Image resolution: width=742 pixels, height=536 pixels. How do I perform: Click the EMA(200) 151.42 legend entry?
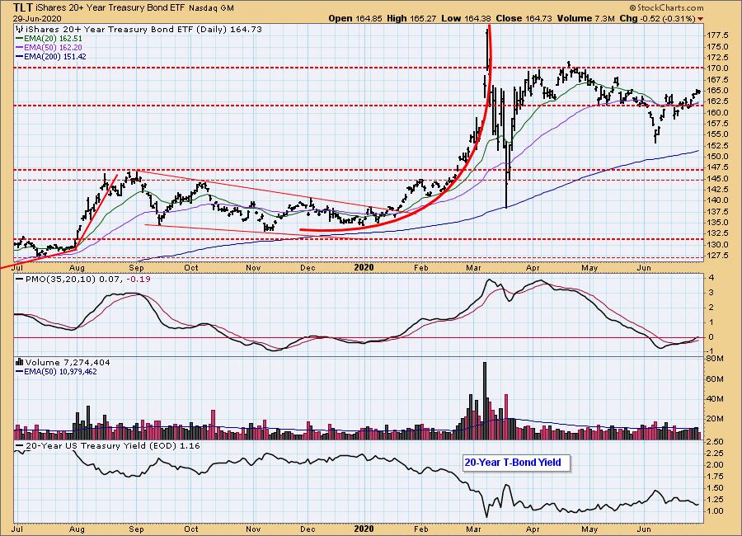pos(54,56)
